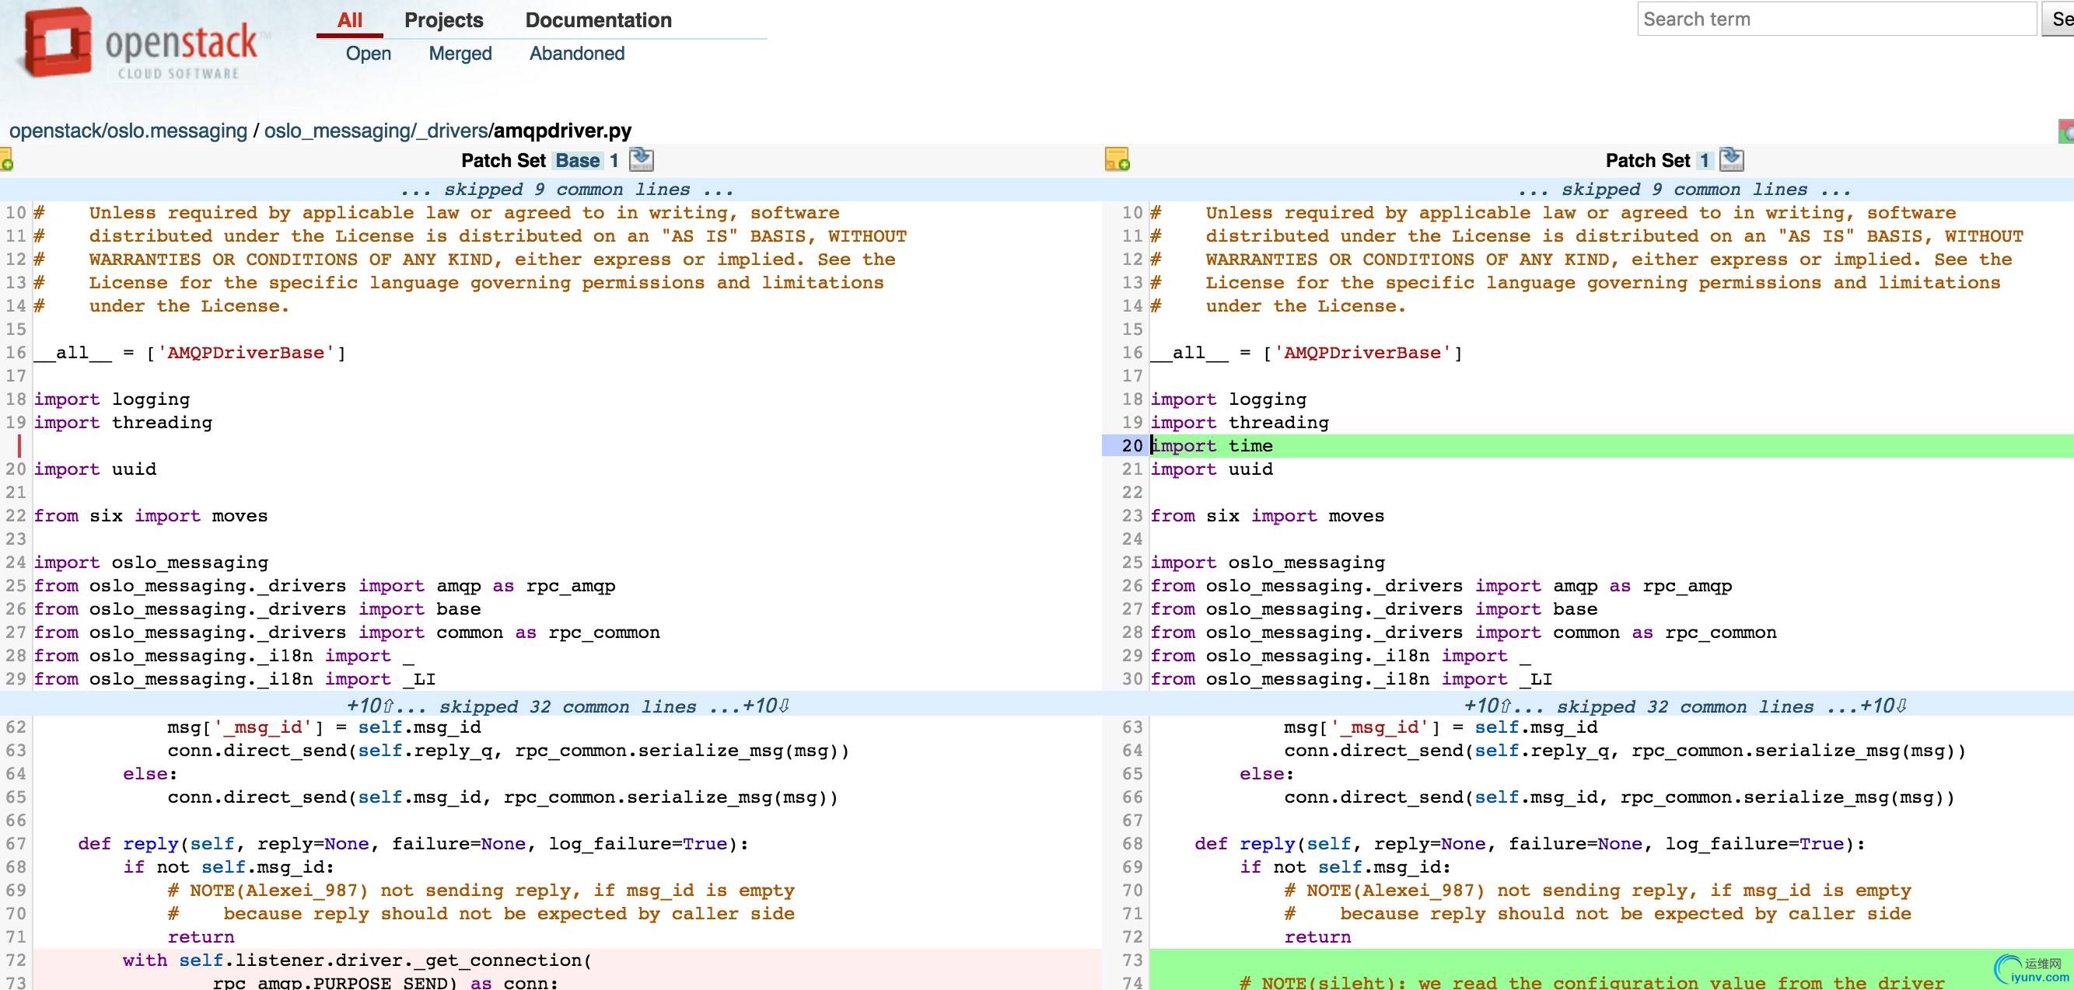
Task: Click '__all__ = ['AMQPDriverBase']' on left pane
Action: [x=189, y=352]
